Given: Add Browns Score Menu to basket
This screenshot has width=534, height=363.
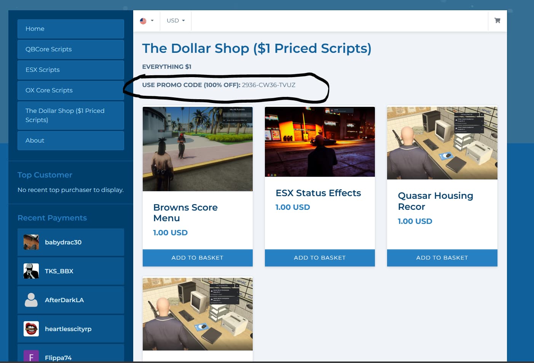Looking at the screenshot, I should coord(198,258).
